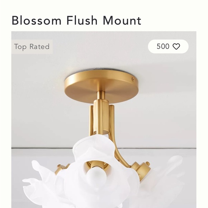Select the Top Rated badge

tap(32, 47)
